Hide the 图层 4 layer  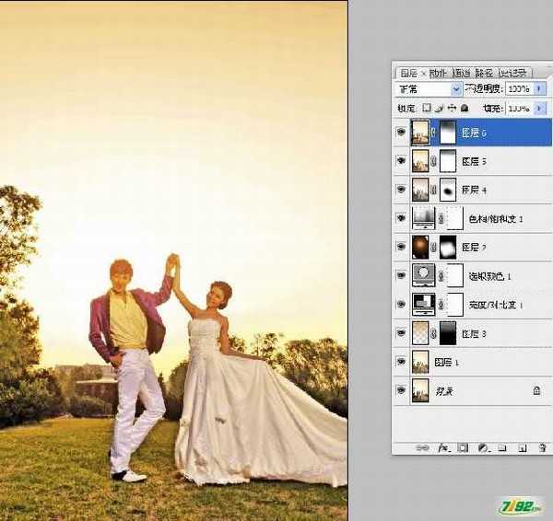click(x=401, y=190)
